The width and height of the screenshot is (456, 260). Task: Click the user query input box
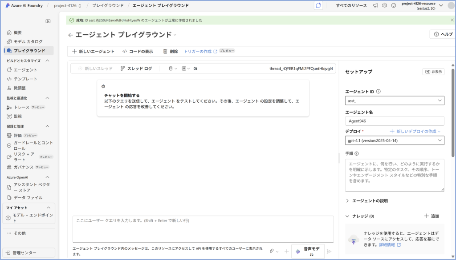click(x=203, y=229)
